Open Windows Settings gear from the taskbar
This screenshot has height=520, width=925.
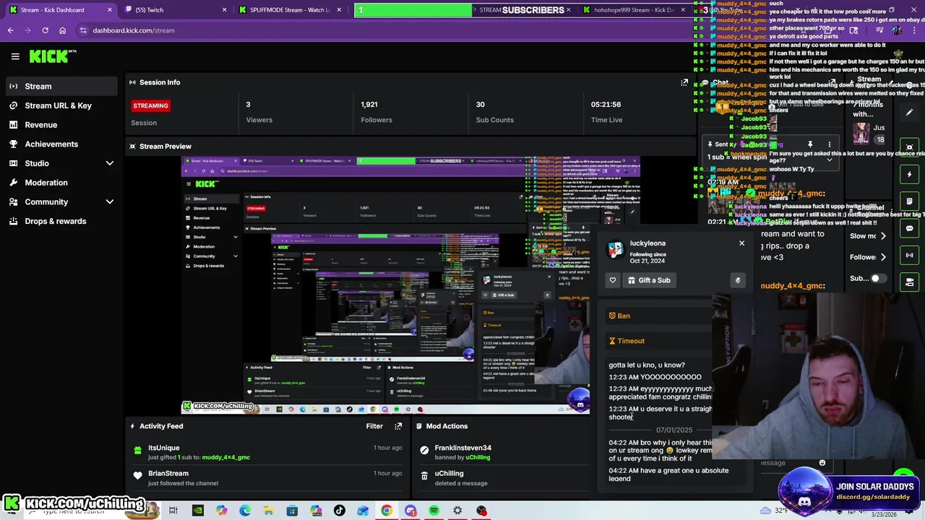pyautogui.click(x=457, y=511)
